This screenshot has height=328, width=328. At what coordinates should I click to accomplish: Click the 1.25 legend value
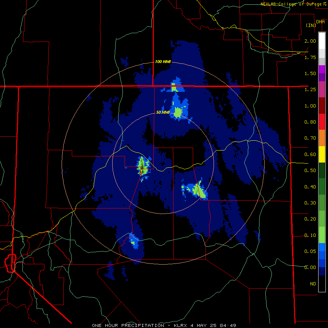point(310,90)
